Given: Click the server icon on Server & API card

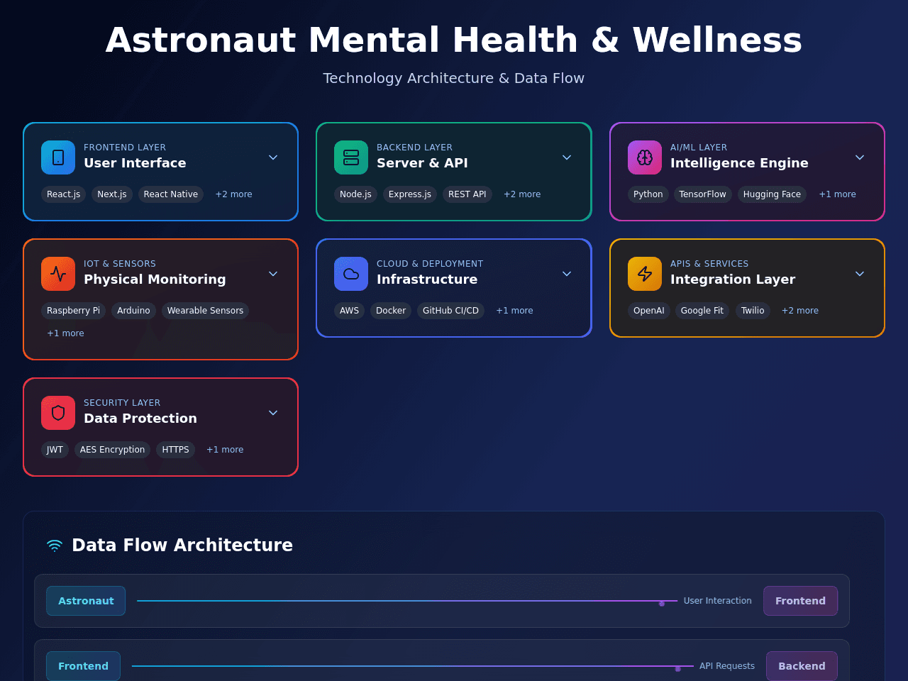Looking at the screenshot, I should 351,157.
